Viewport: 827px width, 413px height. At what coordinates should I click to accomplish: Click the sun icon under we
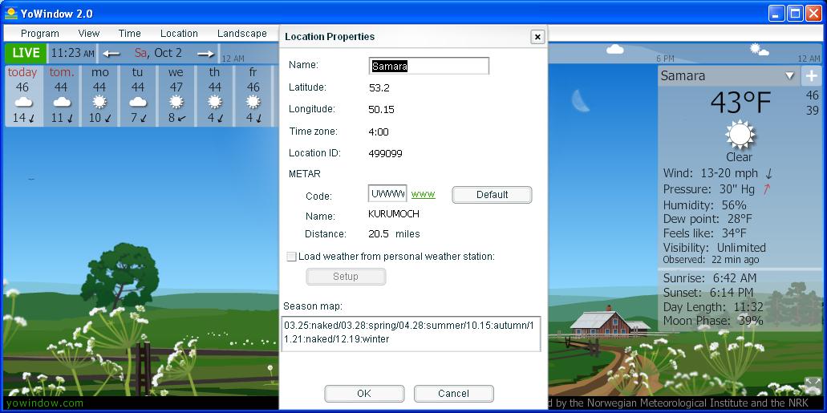click(x=176, y=102)
